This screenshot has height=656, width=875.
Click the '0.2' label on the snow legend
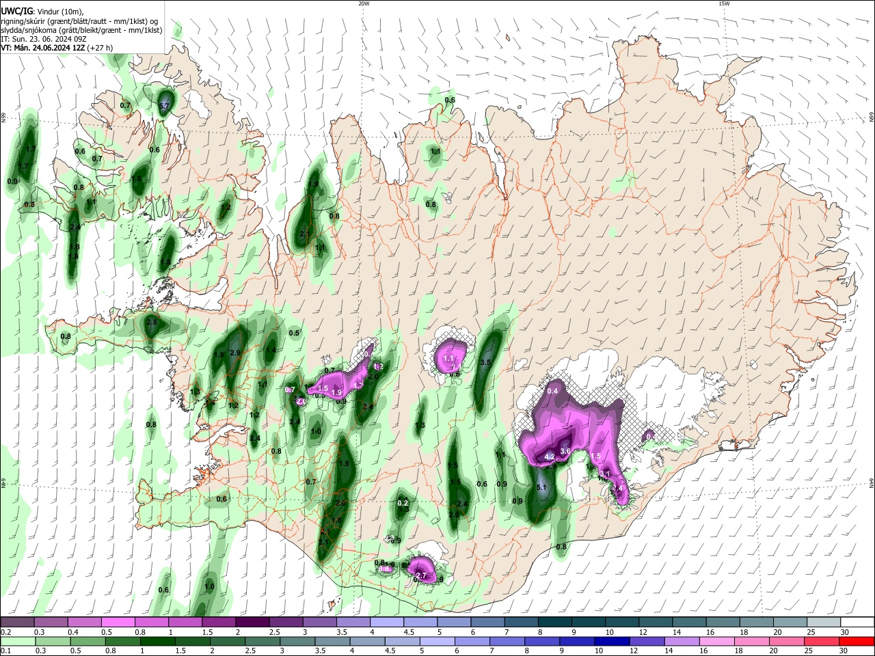point(5,632)
